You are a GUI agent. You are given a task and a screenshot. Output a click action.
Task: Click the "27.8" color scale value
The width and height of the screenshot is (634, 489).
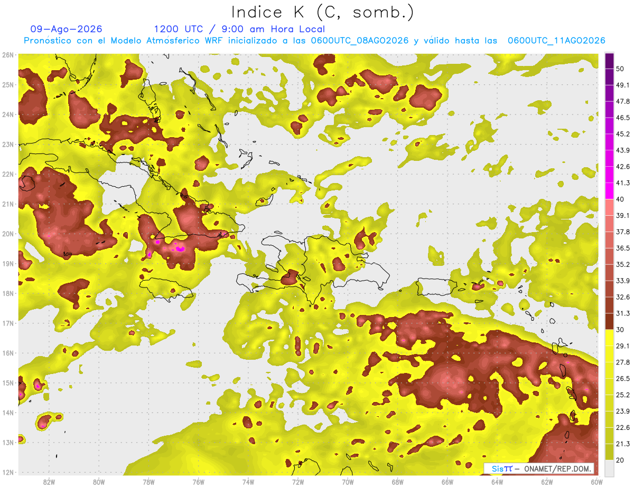coord(623,362)
